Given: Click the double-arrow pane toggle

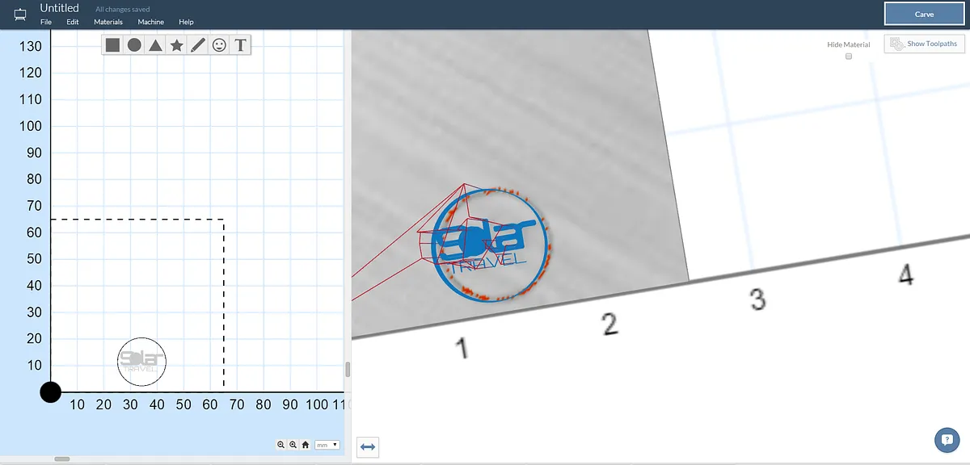Looking at the screenshot, I should point(368,446).
